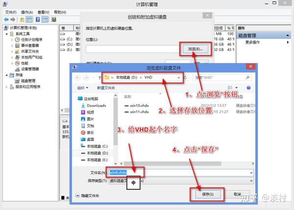Click the up arrow in browse dialog
The height and width of the screenshot is (210, 294).
[99, 78]
